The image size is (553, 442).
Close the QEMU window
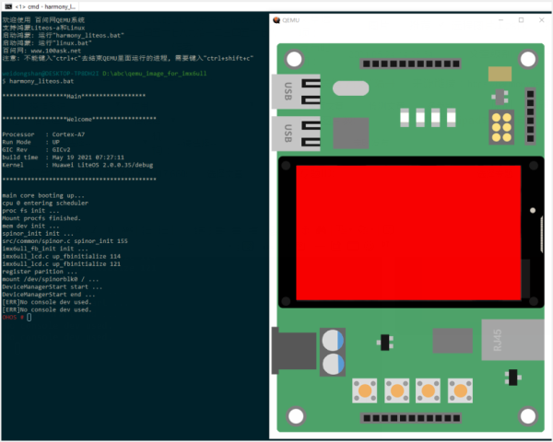coord(542,20)
